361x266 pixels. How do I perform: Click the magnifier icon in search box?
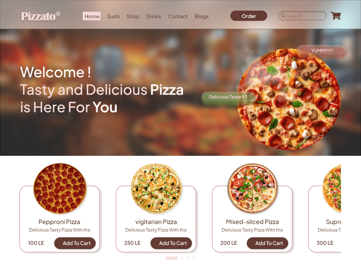(283, 15)
